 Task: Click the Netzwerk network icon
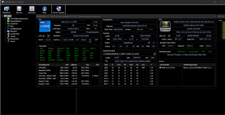point(8,39)
